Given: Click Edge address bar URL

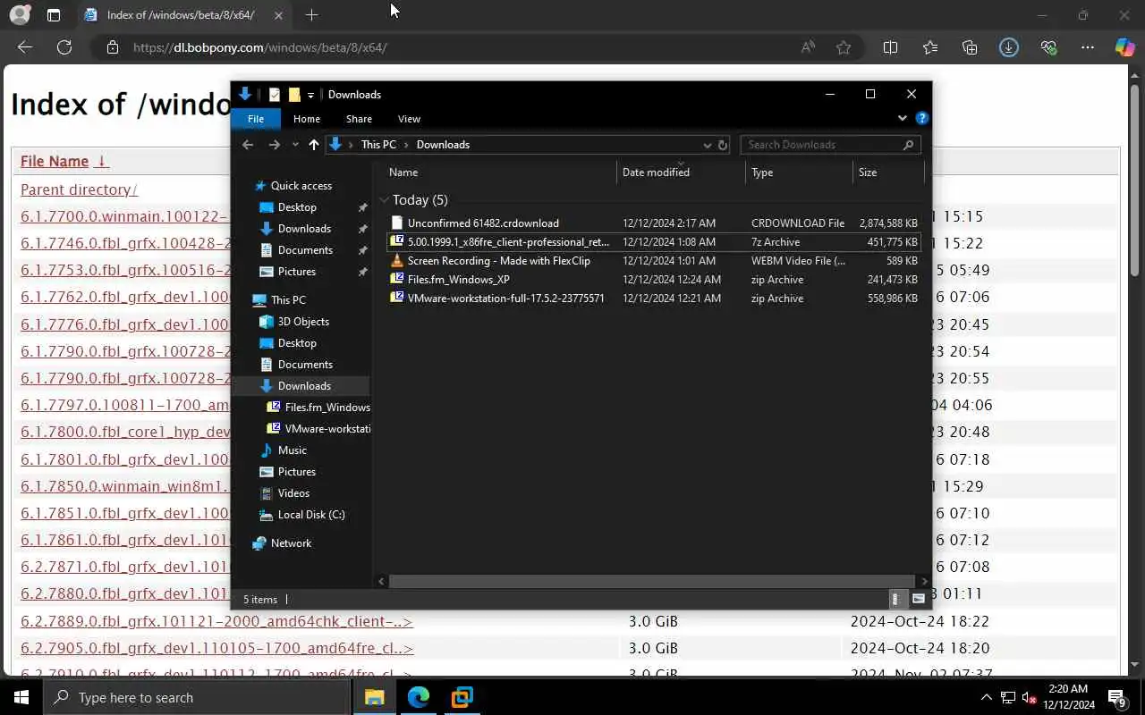Looking at the screenshot, I should [259, 47].
